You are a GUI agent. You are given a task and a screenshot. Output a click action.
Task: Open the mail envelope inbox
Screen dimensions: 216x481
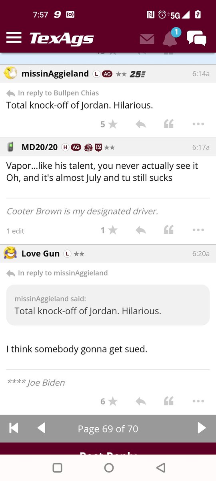147,39
